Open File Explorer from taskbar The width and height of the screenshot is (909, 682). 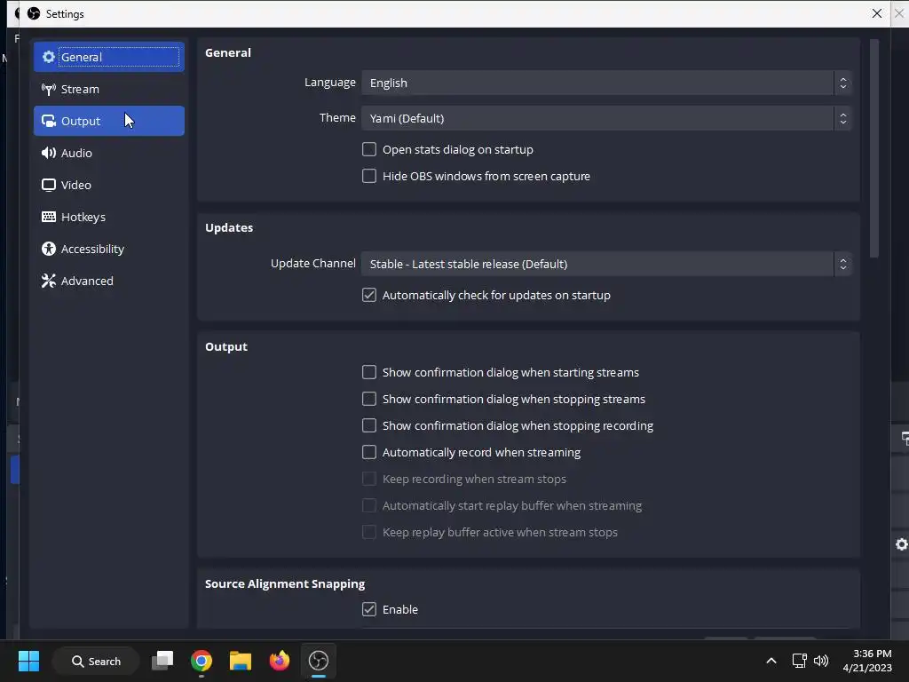tap(240, 661)
